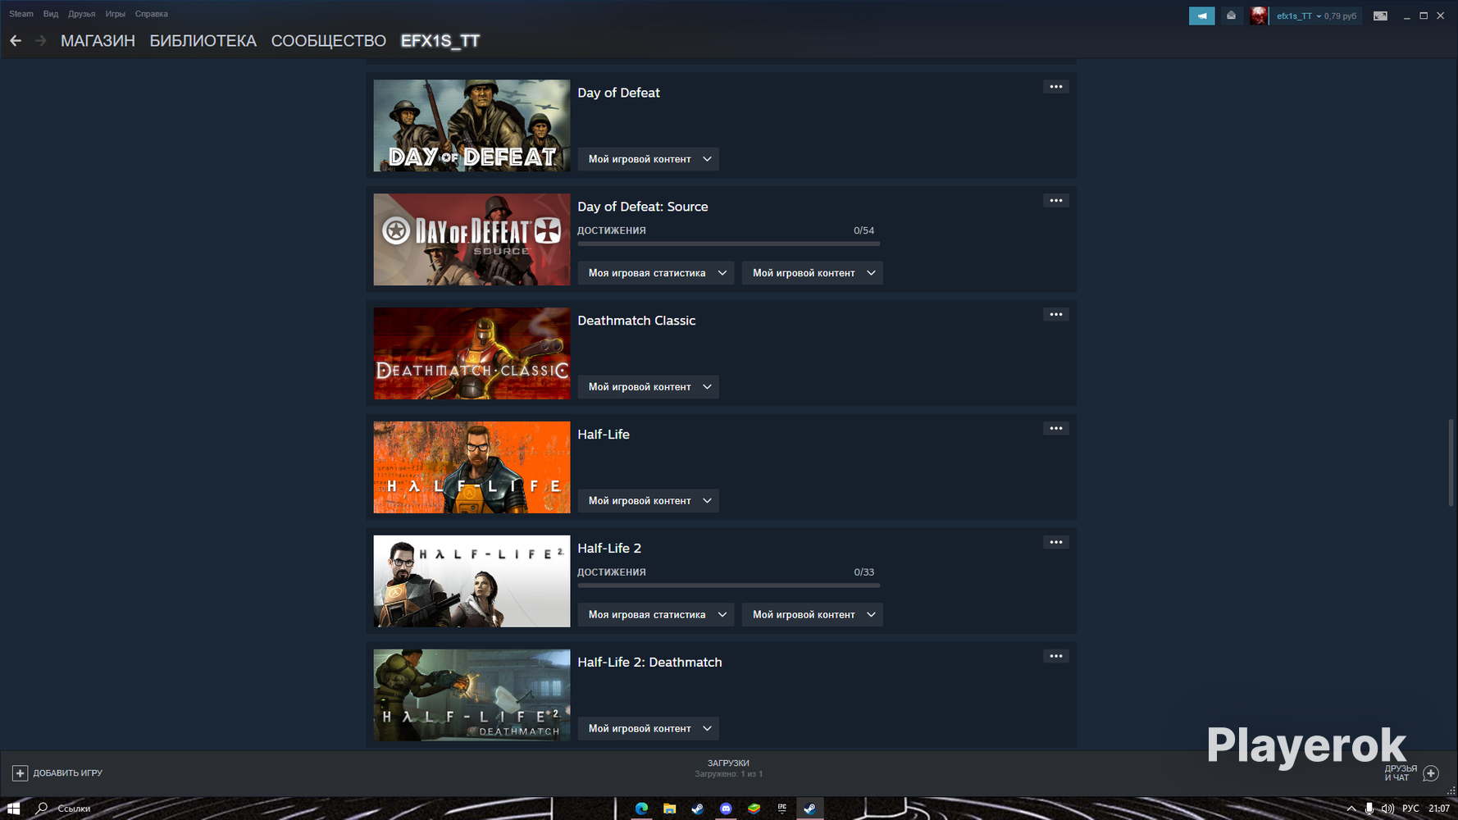Open the Steam menu

point(21,14)
